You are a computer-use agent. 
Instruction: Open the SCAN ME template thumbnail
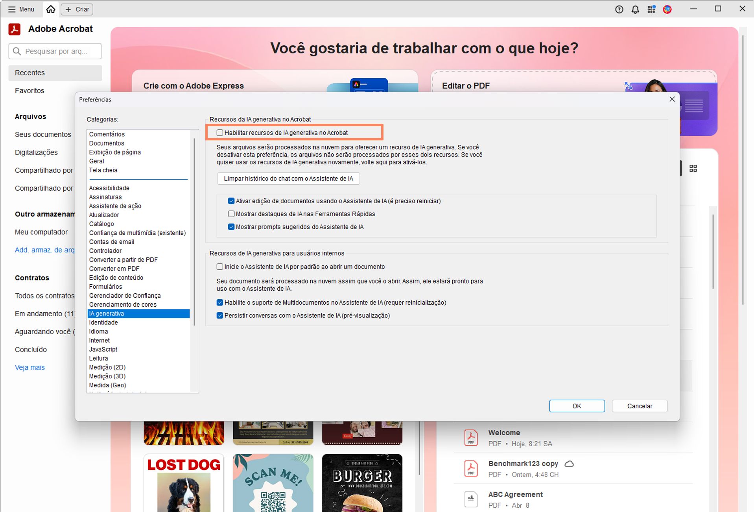point(273,483)
